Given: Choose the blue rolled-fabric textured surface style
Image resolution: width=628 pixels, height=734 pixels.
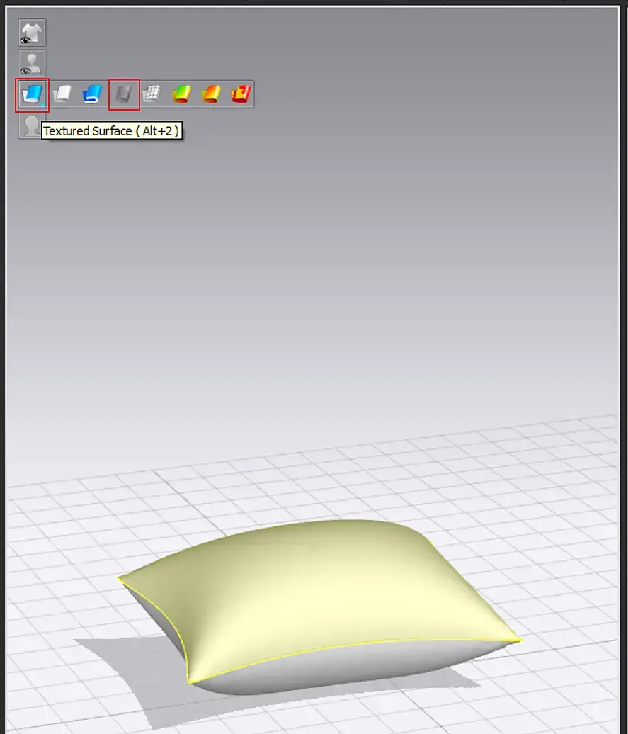Looking at the screenshot, I should tap(92, 94).
